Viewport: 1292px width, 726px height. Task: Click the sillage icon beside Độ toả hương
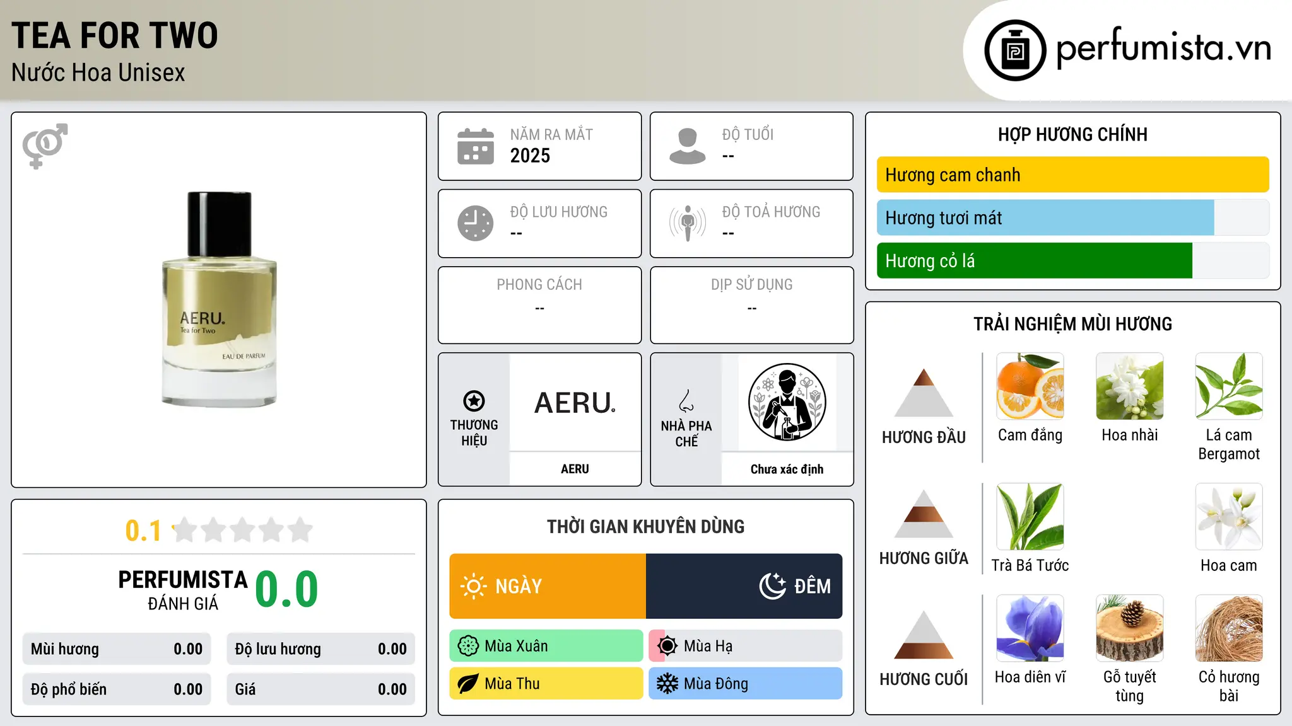point(688,223)
